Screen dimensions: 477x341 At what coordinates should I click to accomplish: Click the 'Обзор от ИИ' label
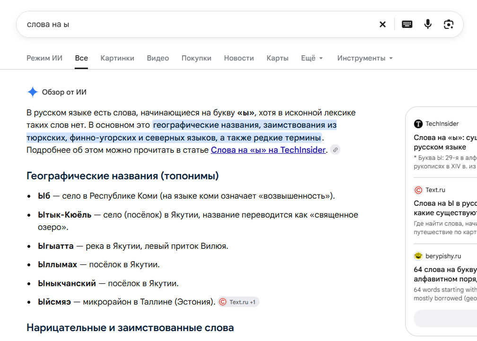[x=64, y=92]
